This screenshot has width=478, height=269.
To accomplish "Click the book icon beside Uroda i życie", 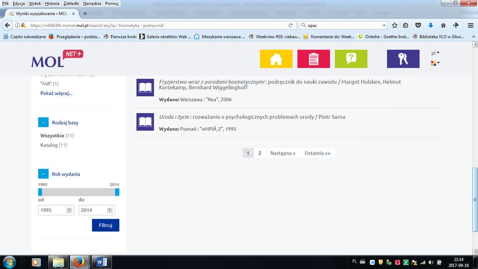I will tap(145, 122).
